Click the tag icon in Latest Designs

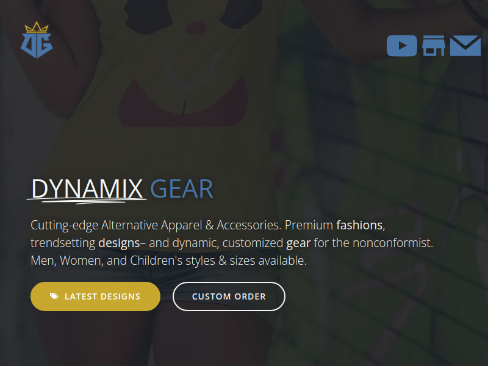pyautogui.click(x=54, y=296)
